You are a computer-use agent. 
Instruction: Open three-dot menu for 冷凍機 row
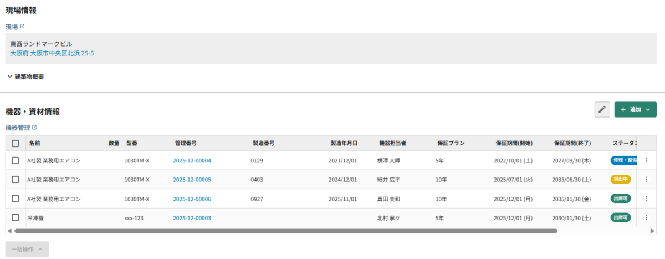pyautogui.click(x=646, y=217)
